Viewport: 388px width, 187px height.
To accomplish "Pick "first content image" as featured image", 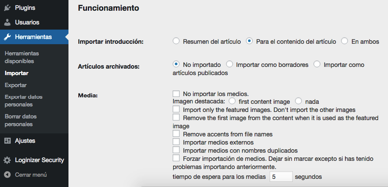I will tap(232, 101).
